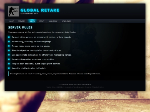This screenshot has height=112, width=150.
Task: Click the Global Retake GR logo image
Action: tap(14, 11)
